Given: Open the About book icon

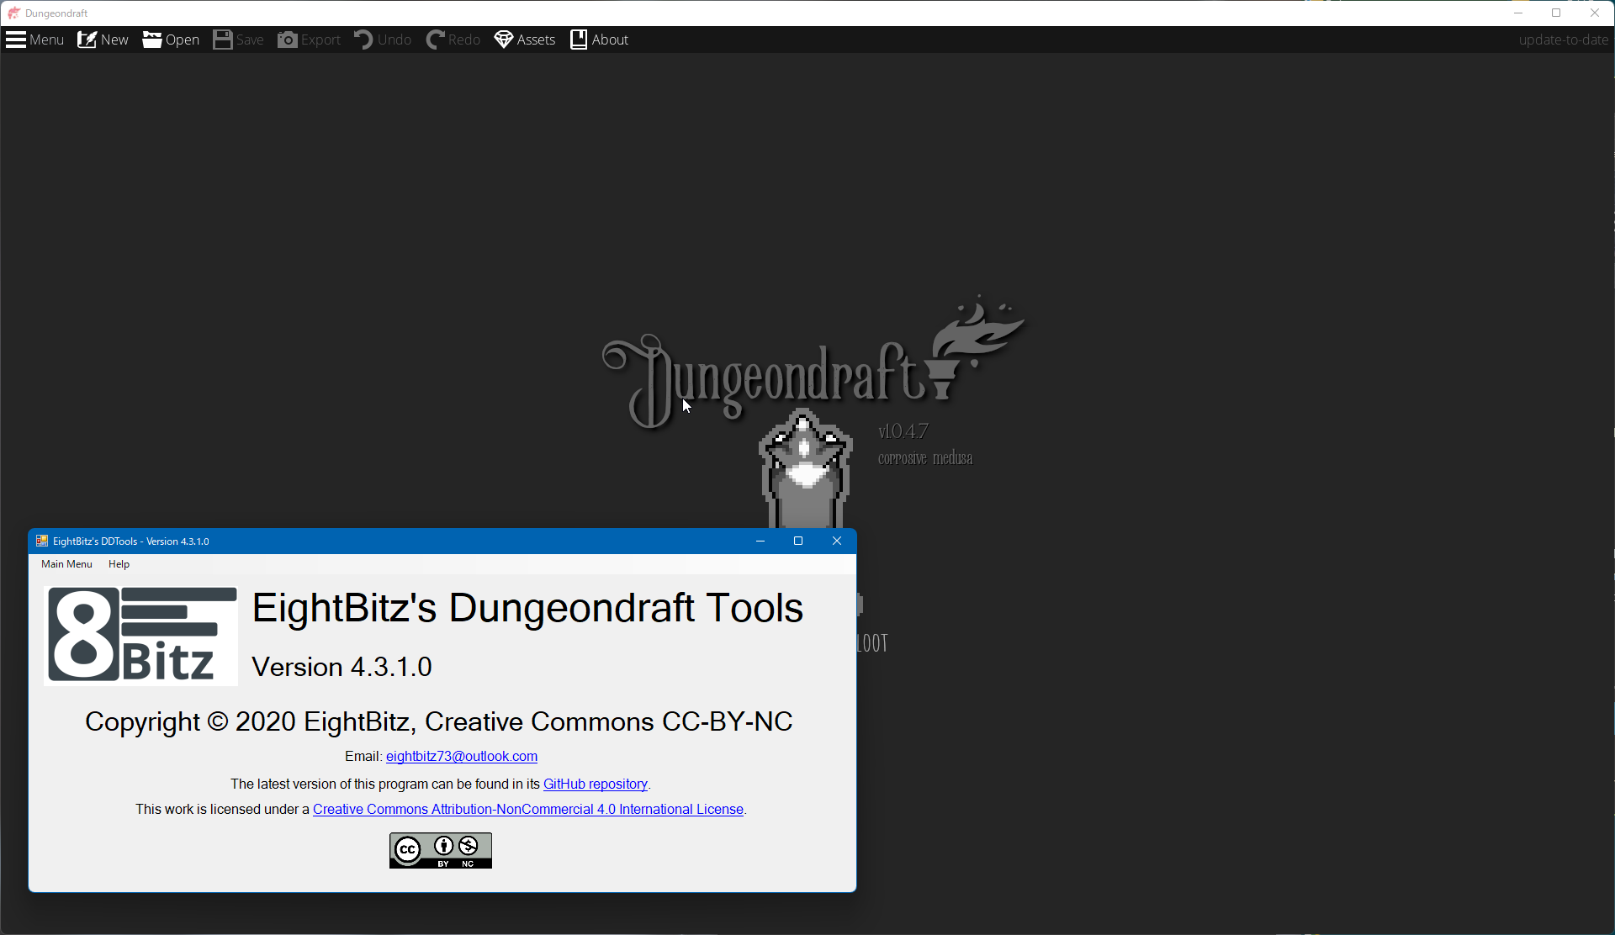Looking at the screenshot, I should click(x=600, y=40).
